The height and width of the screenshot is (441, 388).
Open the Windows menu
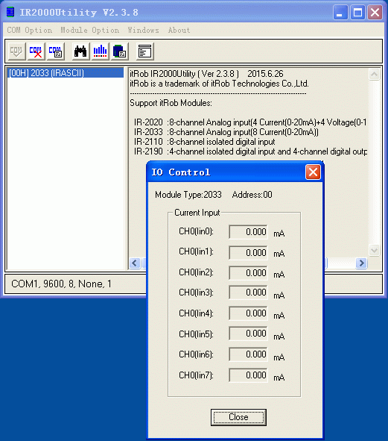pyautogui.click(x=143, y=30)
